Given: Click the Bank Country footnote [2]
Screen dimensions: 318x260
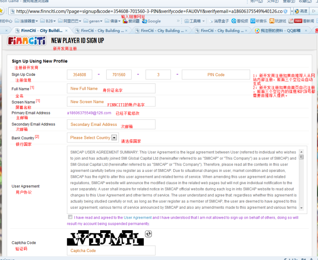Looking at the screenshot, I should coord(37,137).
